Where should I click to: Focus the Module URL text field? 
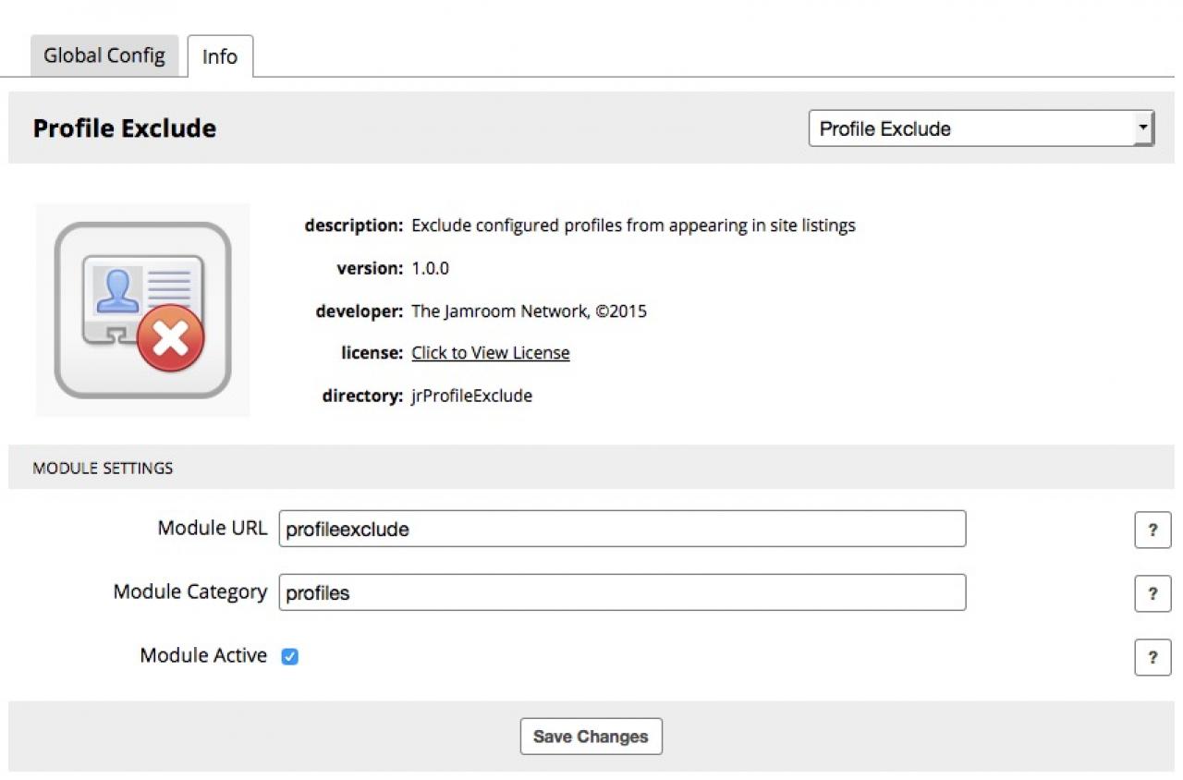622,529
